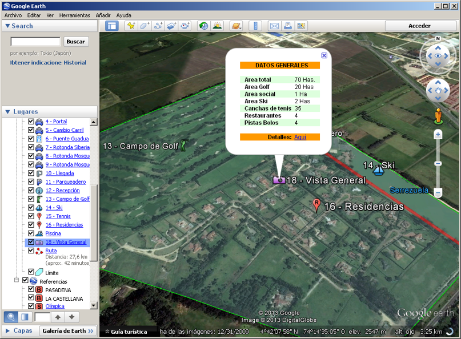Open the Editar menu

34,15
